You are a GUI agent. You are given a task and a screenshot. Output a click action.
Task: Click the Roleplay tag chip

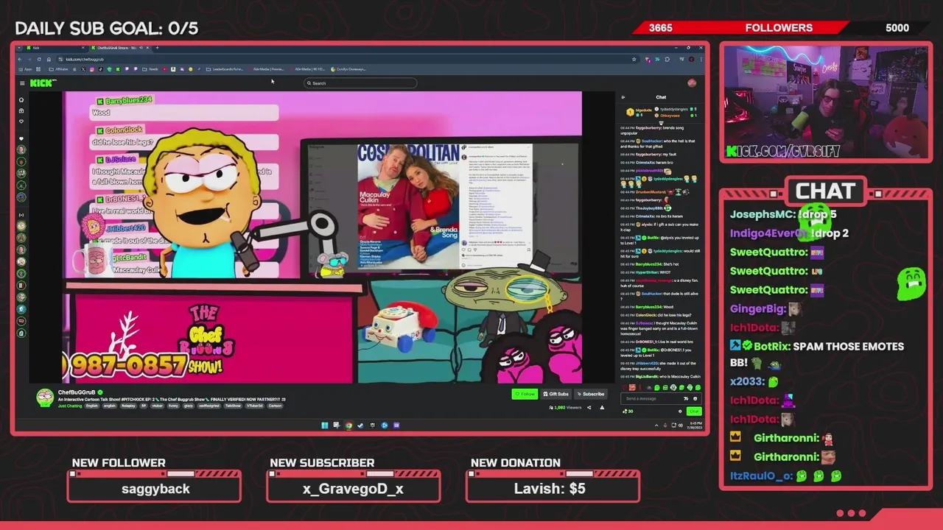coord(128,406)
